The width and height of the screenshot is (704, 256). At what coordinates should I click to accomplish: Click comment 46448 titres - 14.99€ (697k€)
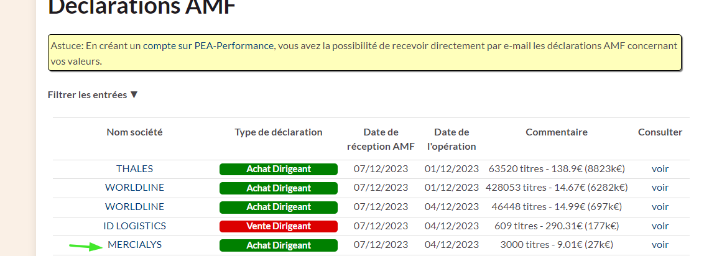pyautogui.click(x=557, y=207)
